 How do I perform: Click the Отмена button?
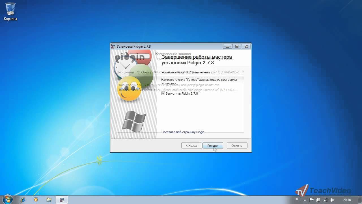(x=237, y=146)
